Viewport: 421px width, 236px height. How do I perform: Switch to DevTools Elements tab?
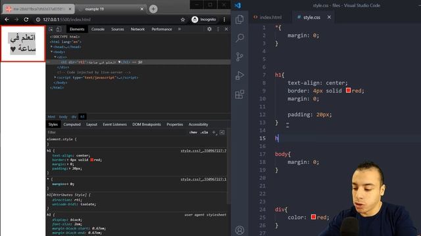tap(77, 29)
